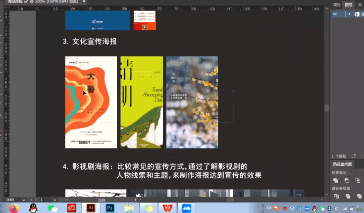The width and height of the screenshot is (364, 213).
Task: Click the Unite shape mode icon
Action: point(336,180)
